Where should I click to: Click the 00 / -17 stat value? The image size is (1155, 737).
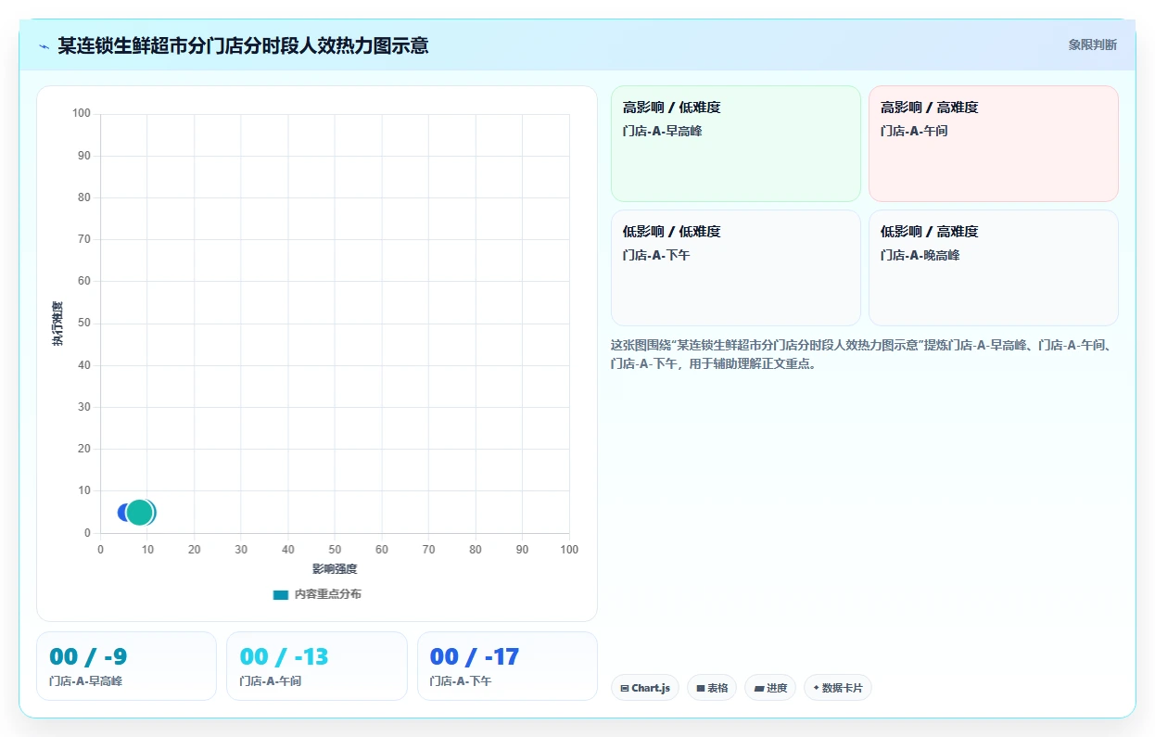tap(475, 657)
